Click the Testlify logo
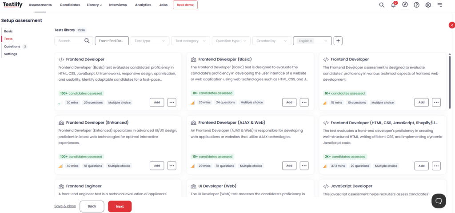The height and width of the screenshot is (213, 455). [12, 5]
